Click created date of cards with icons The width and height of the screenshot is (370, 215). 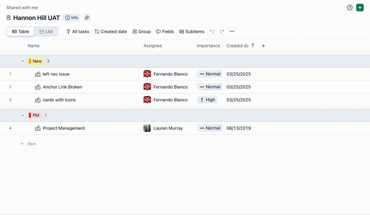pyautogui.click(x=239, y=100)
